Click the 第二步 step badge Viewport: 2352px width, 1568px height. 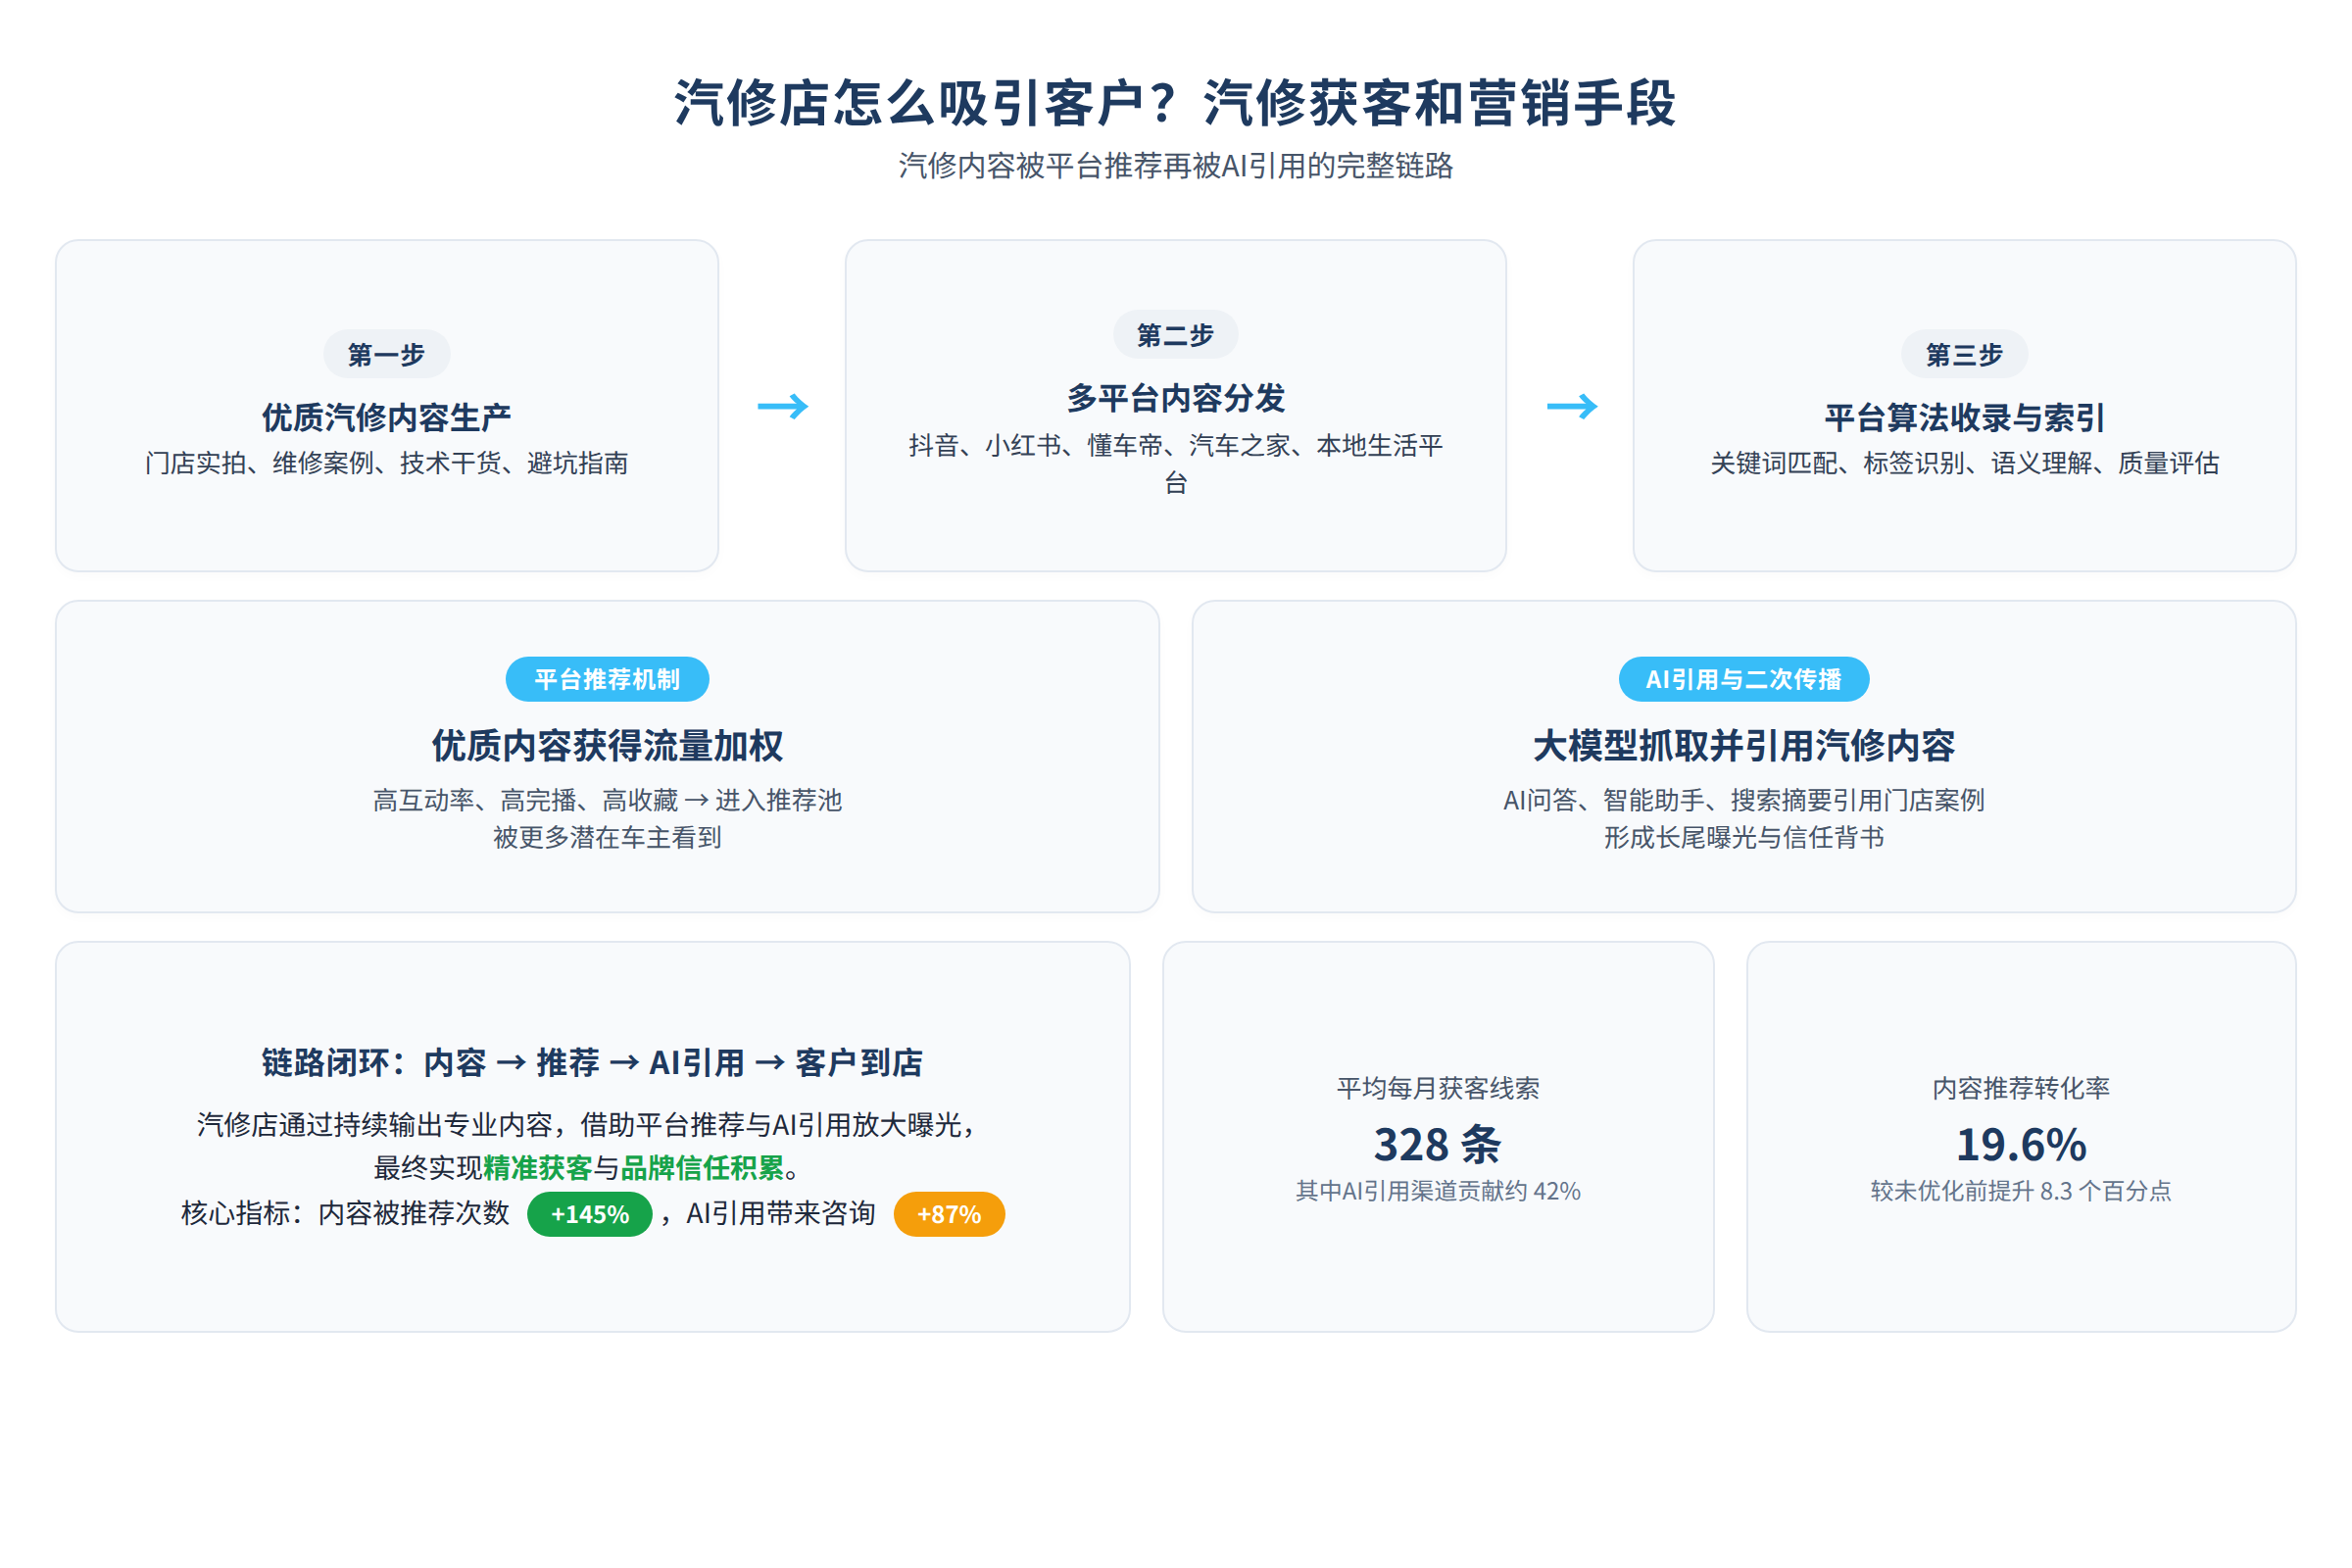1175,334
